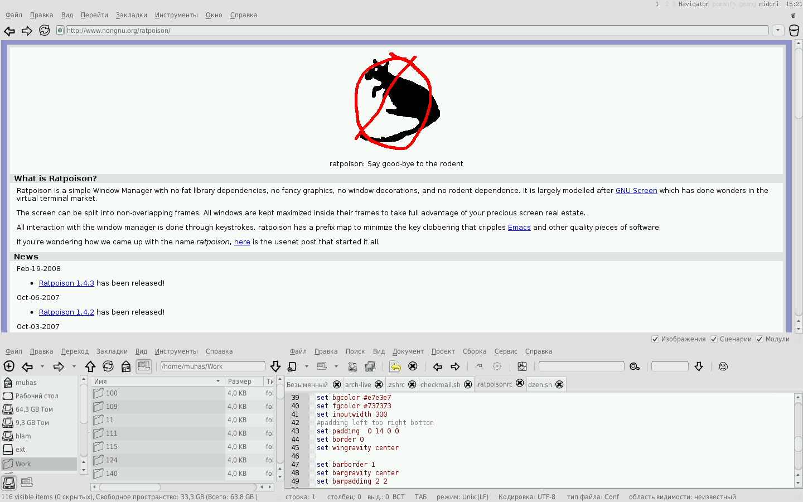Viewport: 803px width, 502px height.
Task: Focus the Geany toolbar search field
Action: pos(581,366)
